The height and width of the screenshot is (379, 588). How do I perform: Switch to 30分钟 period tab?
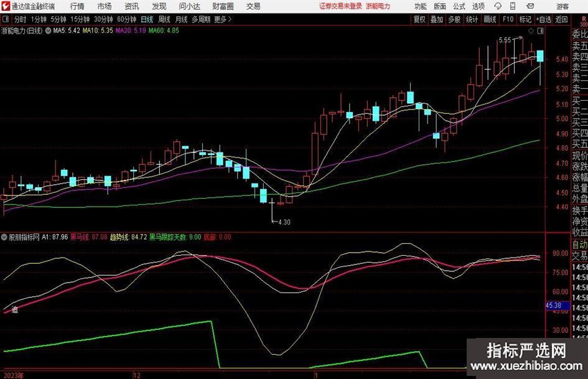point(103,19)
